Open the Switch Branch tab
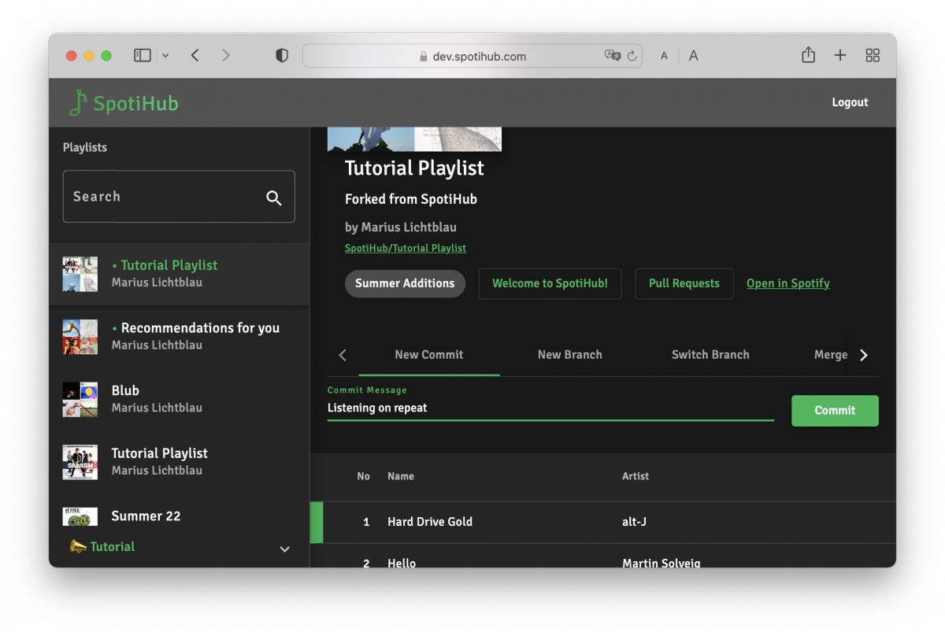Image resolution: width=945 pixels, height=632 pixels. 710,355
